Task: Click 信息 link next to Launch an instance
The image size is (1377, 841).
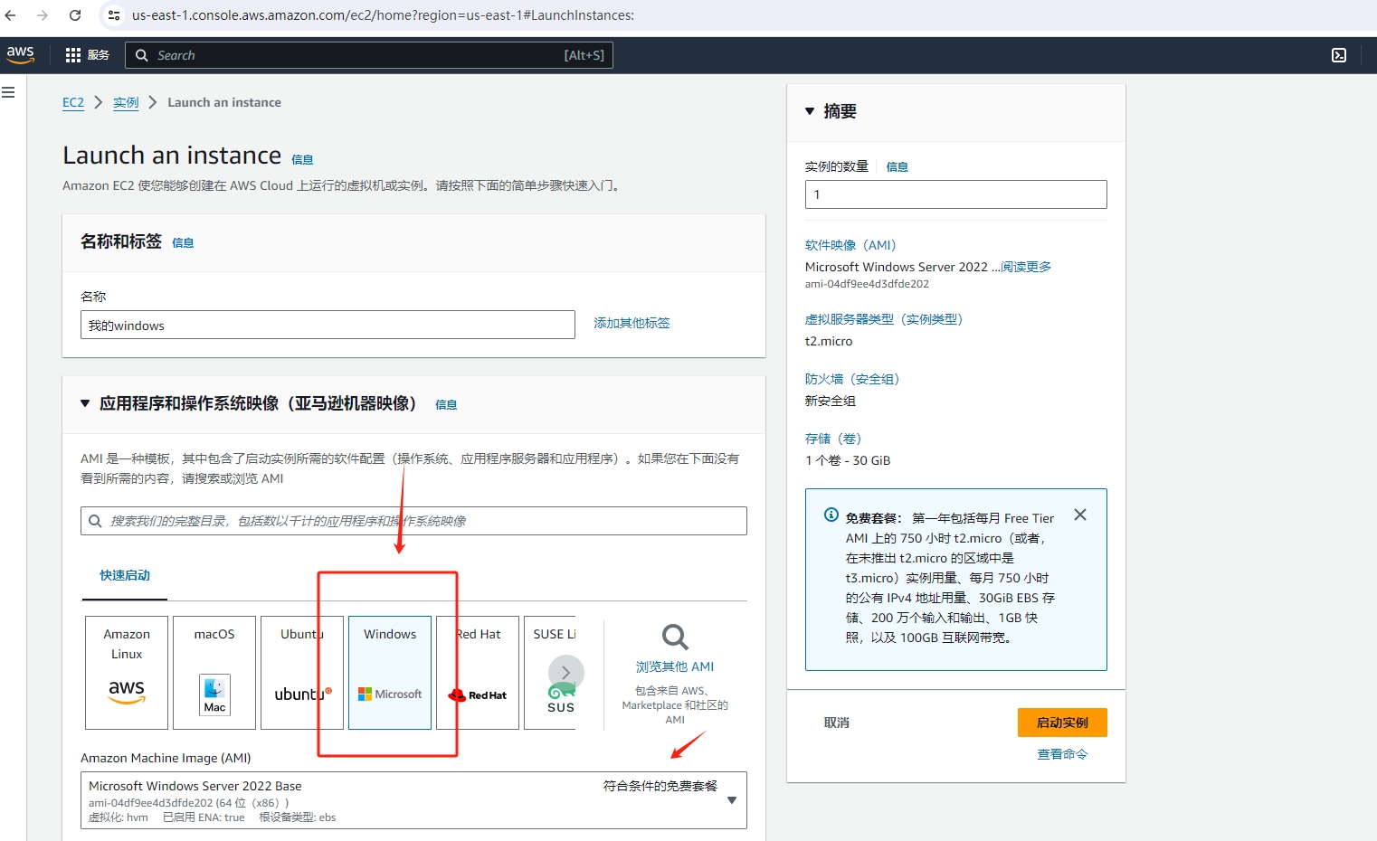Action: 302,159
